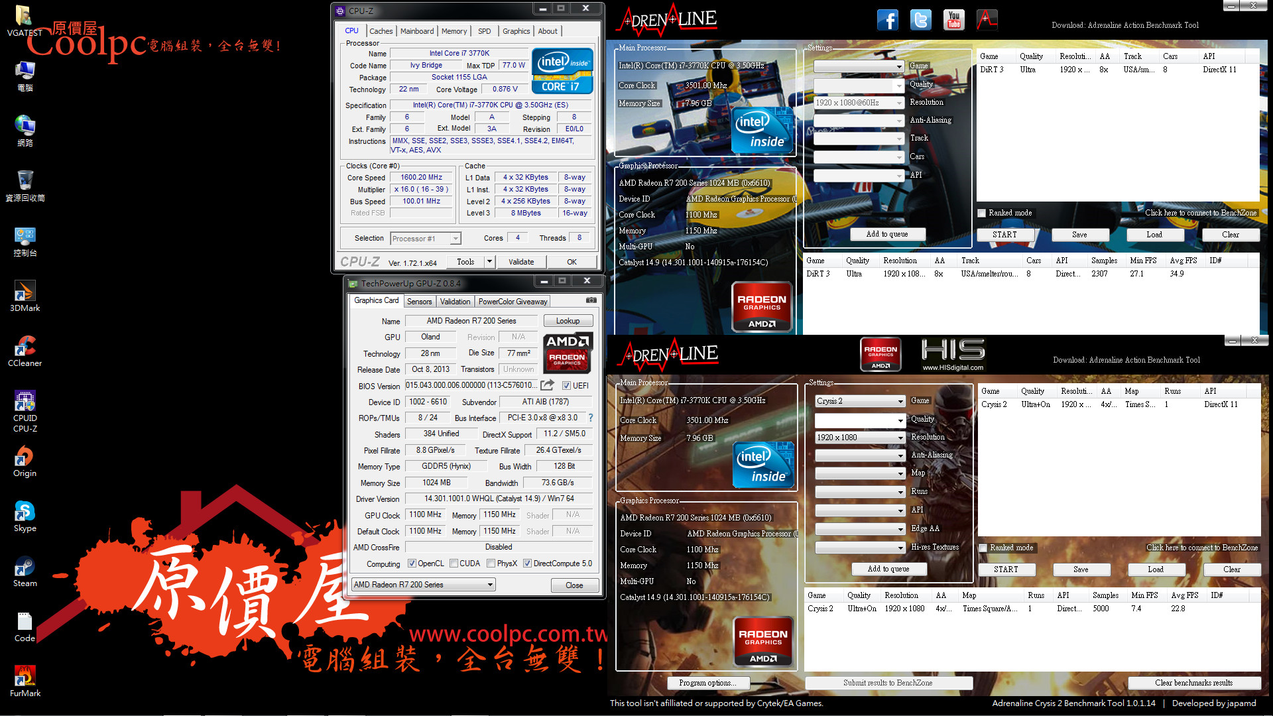This screenshot has height=716, width=1273.
Task: Open the CPU-Z Tools dropdown arrow
Action: 489,262
